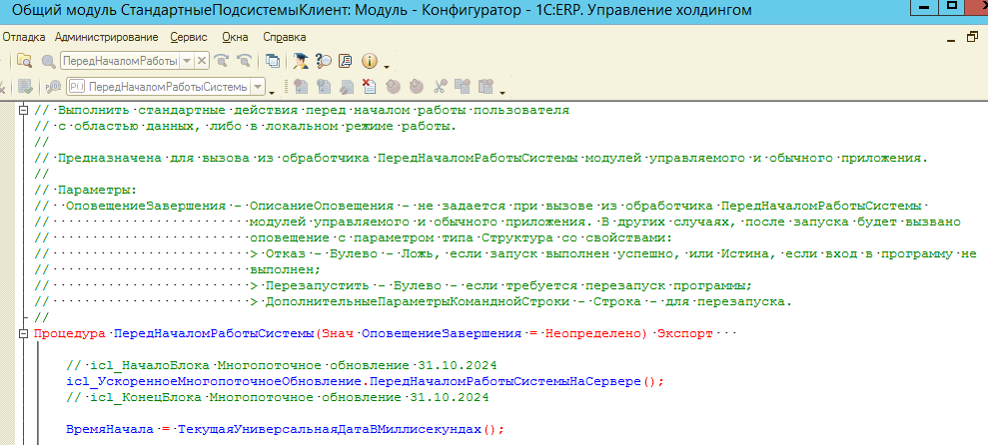Click delete icon with red cross

coord(370,86)
